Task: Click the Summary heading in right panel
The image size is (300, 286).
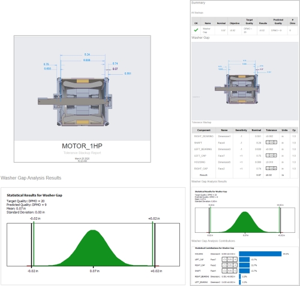Action: (x=198, y=2)
